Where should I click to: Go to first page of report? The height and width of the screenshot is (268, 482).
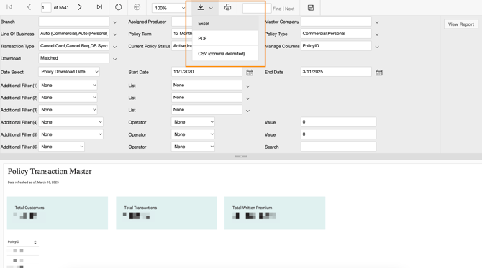9,7
